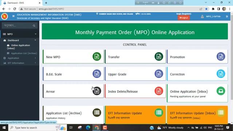Switch to the Dashboard - EMIS tab
Viewport: 233px width, 131px height.
click(x=22, y=3)
